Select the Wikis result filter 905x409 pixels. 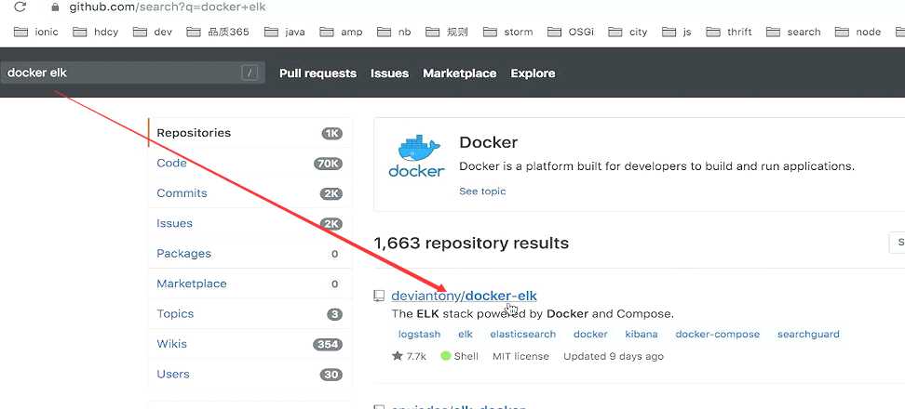click(x=250, y=344)
